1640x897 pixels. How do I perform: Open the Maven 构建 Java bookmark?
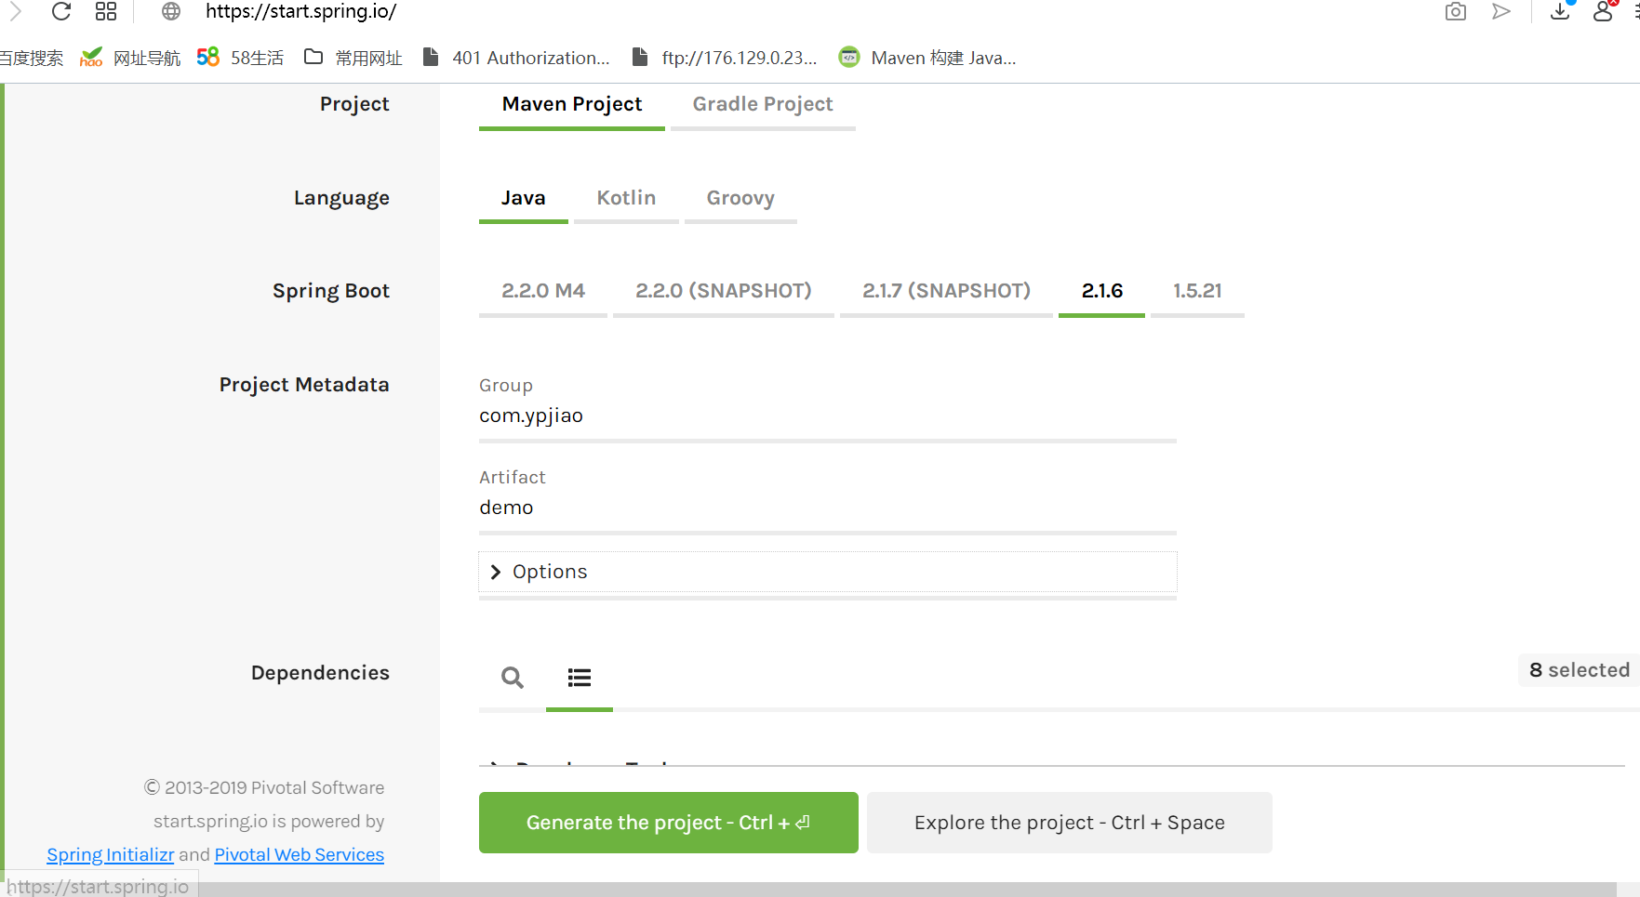coord(927,58)
